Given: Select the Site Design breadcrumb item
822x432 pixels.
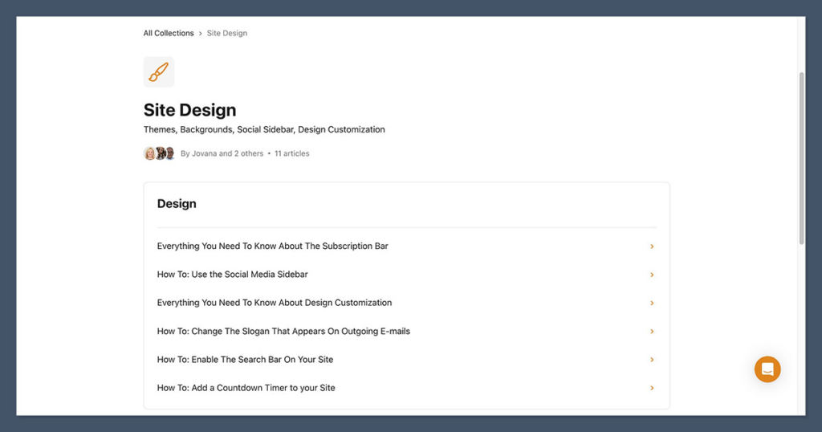Looking at the screenshot, I should pyautogui.click(x=227, y=34).
